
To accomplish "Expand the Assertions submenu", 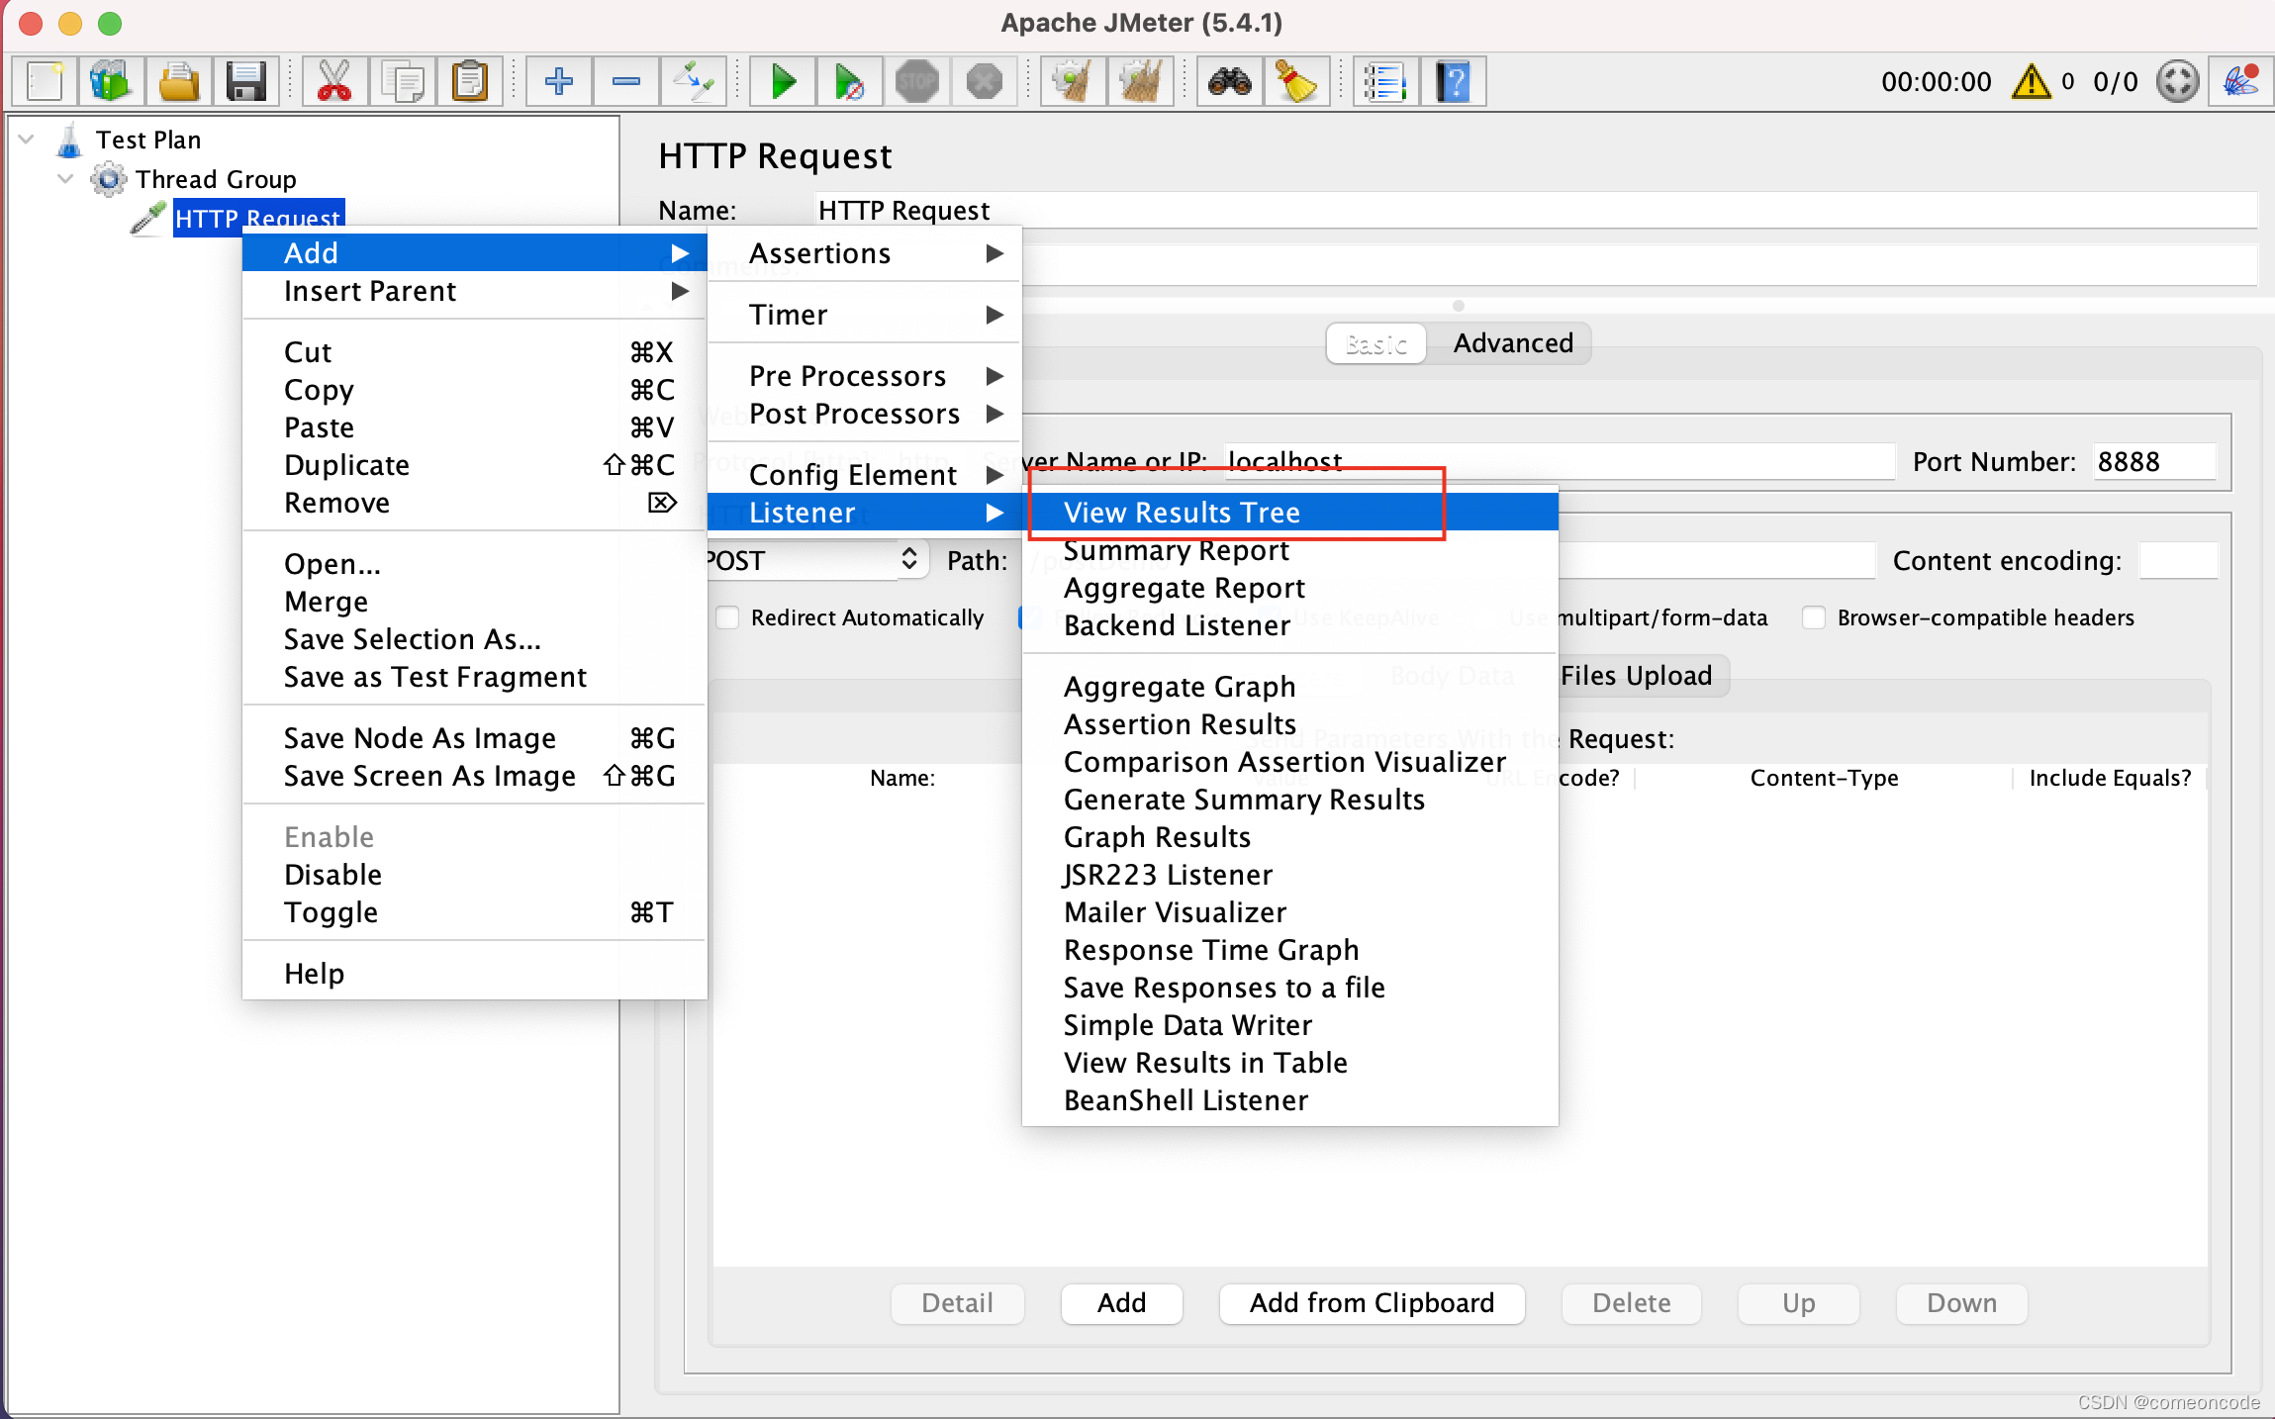I will pos(863,253).
